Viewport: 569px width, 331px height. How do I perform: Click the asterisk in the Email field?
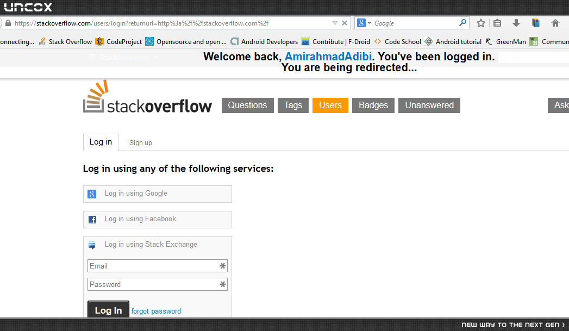coord(223,266)
